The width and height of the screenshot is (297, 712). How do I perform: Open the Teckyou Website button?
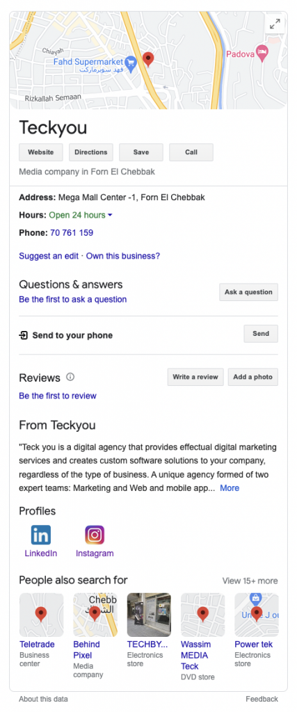(41, 152)
